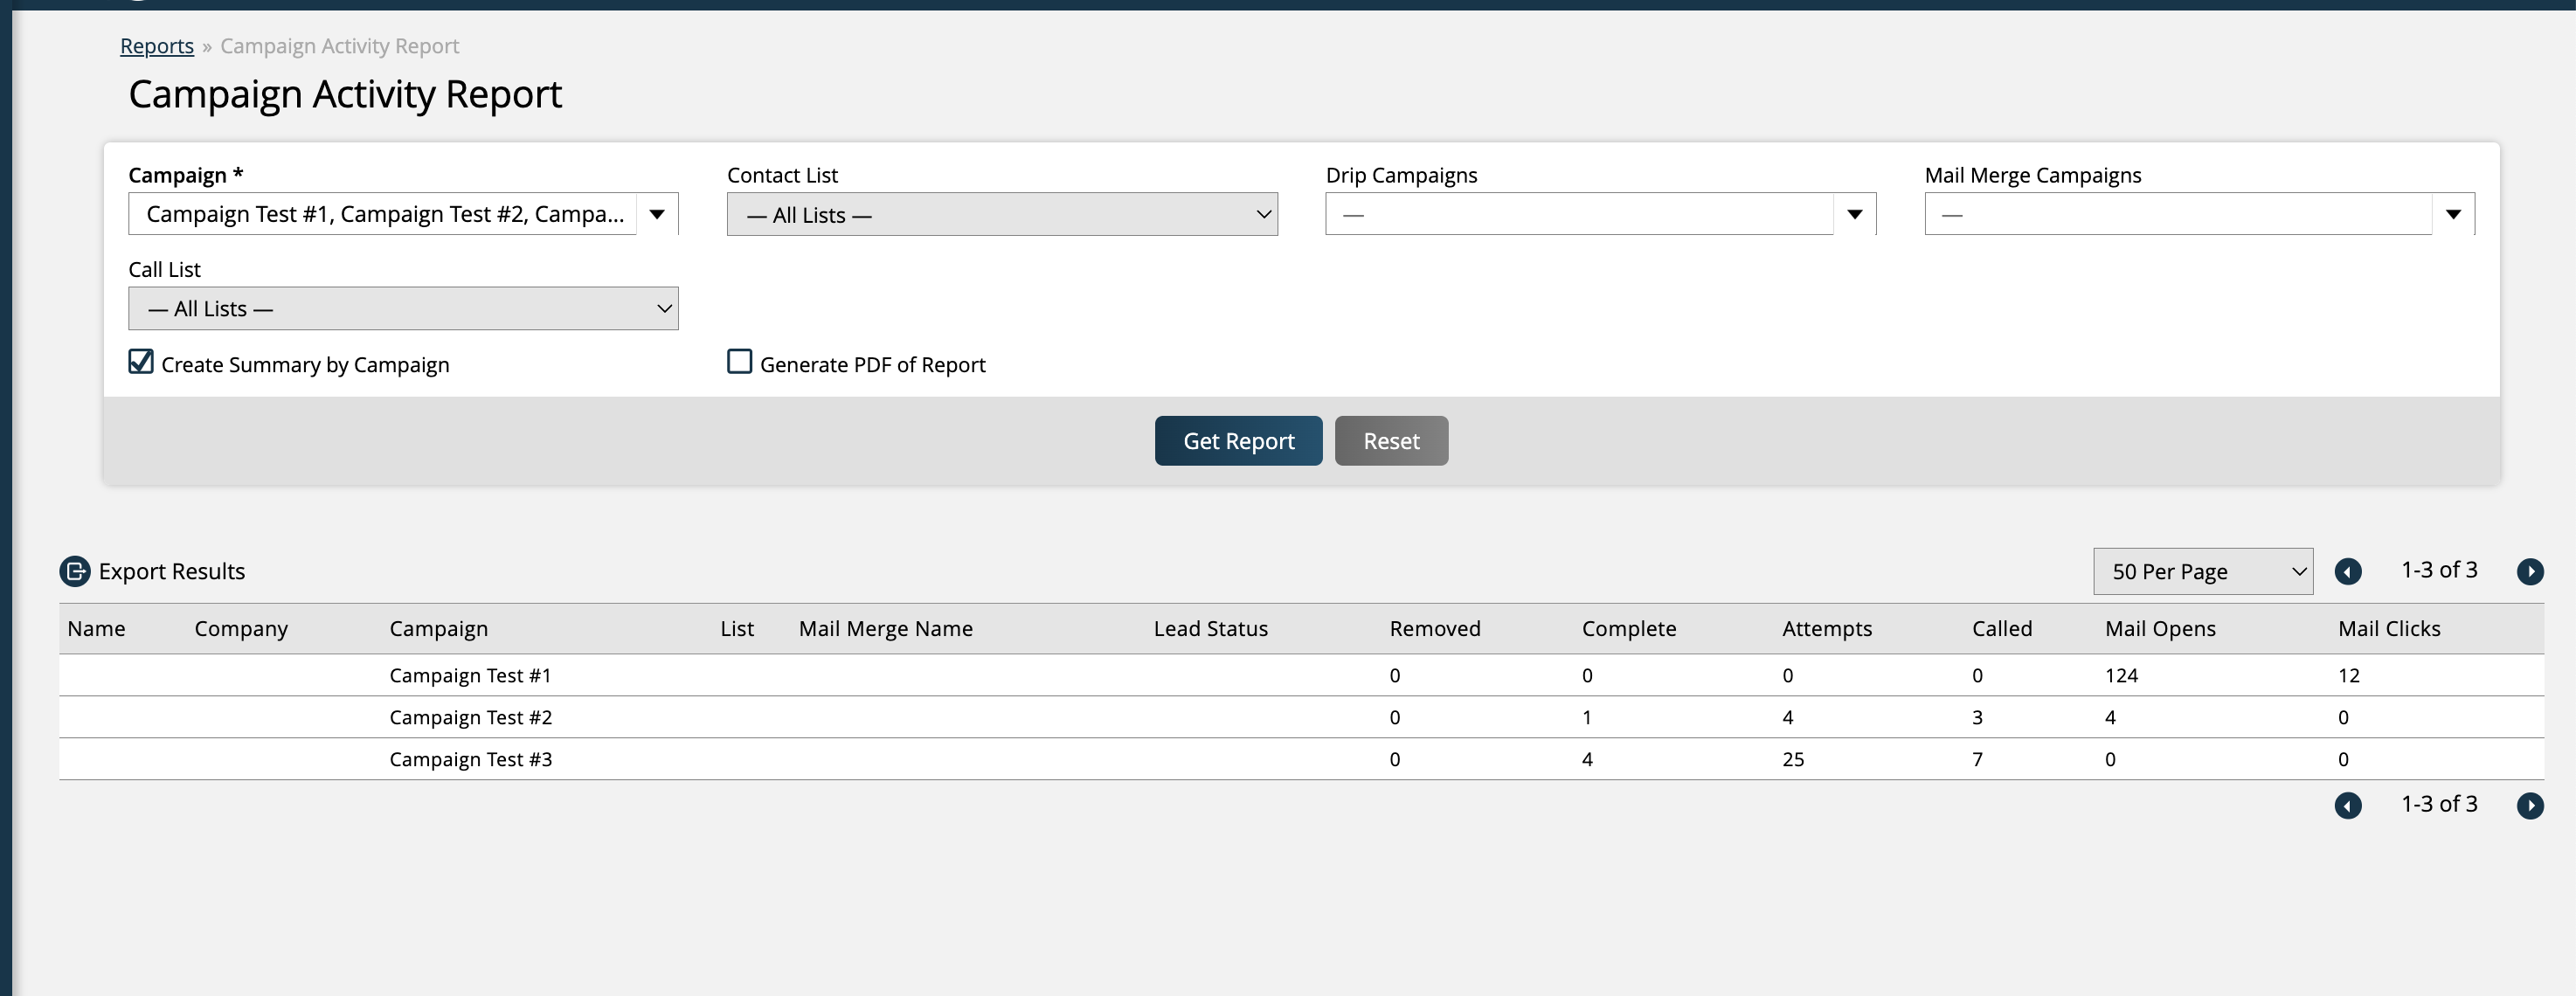Enable Generate PDF of Report checkbox
Screen dimensions: 2576x996
(739, 362)
